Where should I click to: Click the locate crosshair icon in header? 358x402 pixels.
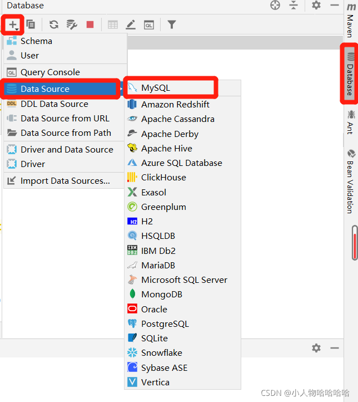tap(275, 5)
